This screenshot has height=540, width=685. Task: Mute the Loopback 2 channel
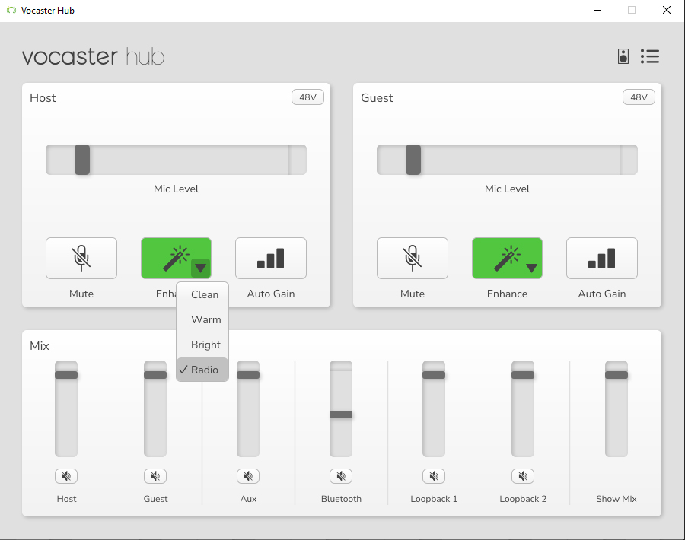click(523, 476)
